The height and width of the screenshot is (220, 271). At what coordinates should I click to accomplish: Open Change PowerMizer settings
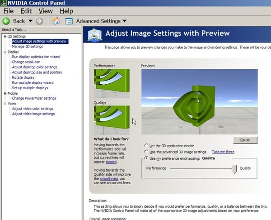(x=34, y=98)
